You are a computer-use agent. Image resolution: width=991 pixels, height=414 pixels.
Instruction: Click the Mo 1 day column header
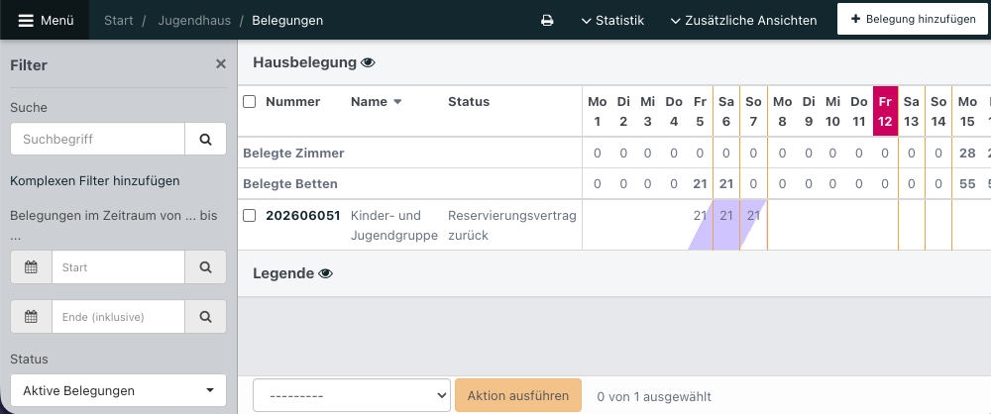coord(598,111)
